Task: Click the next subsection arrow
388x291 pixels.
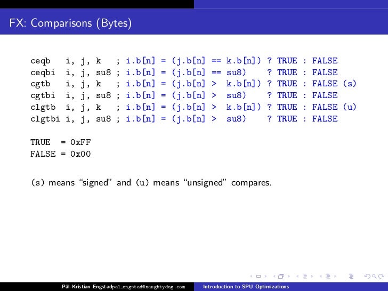Action: click(312, 276)
